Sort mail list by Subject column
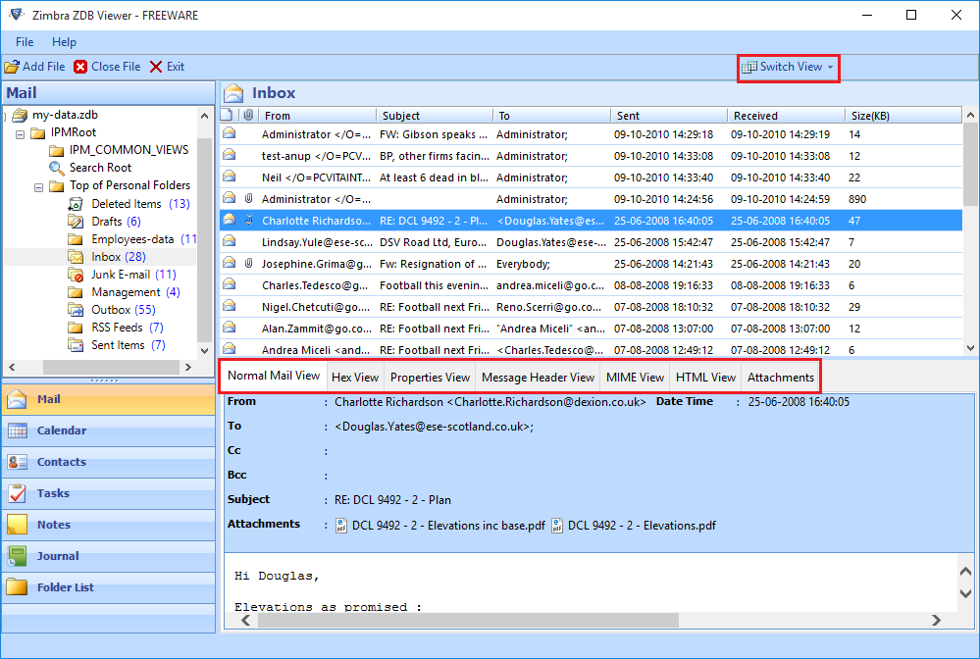Screen dimensions: 980x659 (x=435, y=116)
